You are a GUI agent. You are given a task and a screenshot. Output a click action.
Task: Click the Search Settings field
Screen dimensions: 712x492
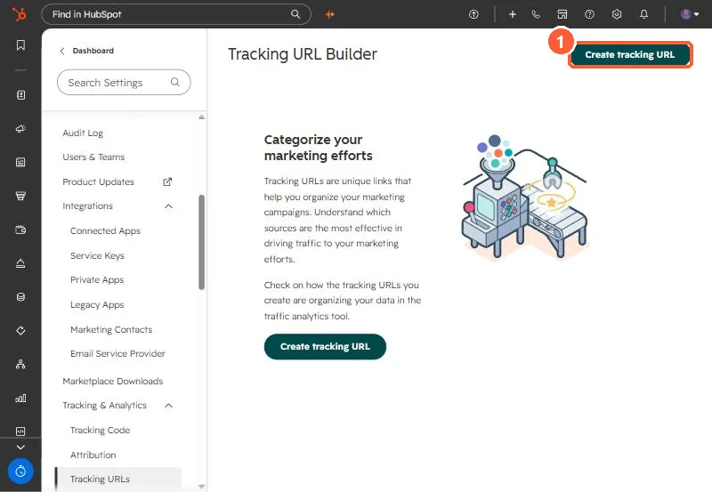(124, 82)
